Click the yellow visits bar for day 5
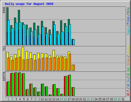 [x=23, y=53]
